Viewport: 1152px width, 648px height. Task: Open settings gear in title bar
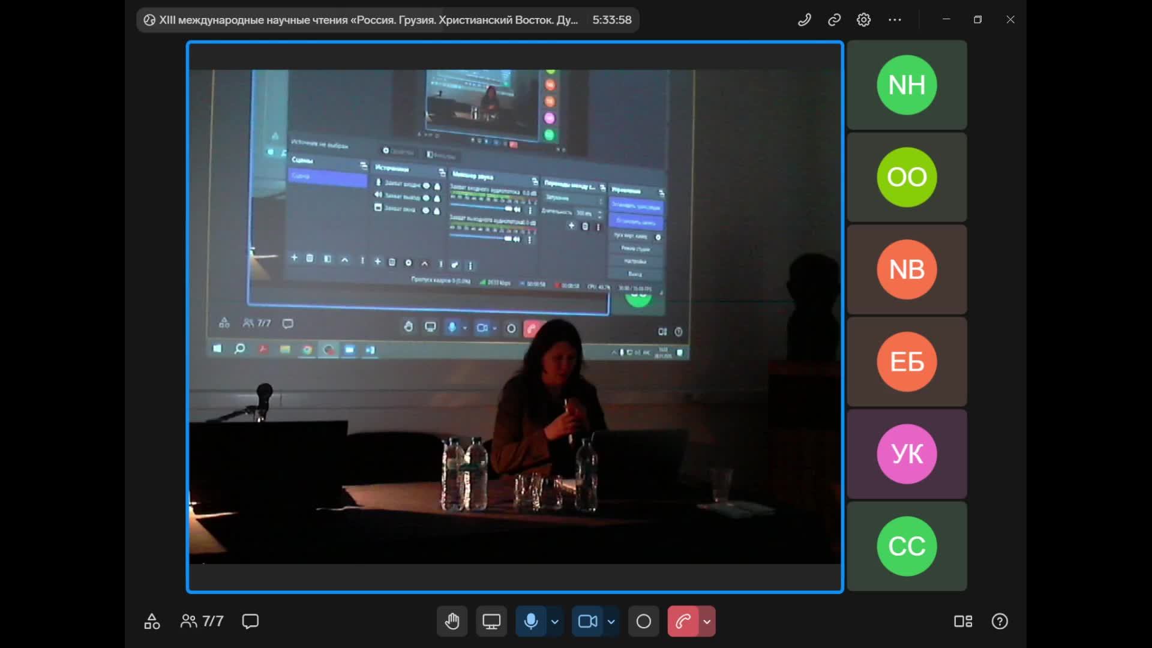[863, 20]
